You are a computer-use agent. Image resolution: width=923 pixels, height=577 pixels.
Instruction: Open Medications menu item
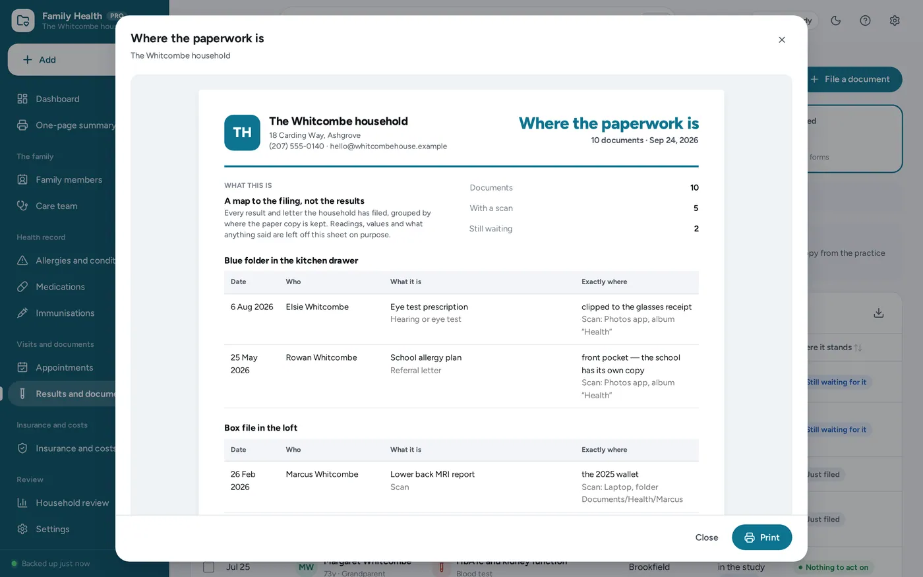click(x=62, y=287)
